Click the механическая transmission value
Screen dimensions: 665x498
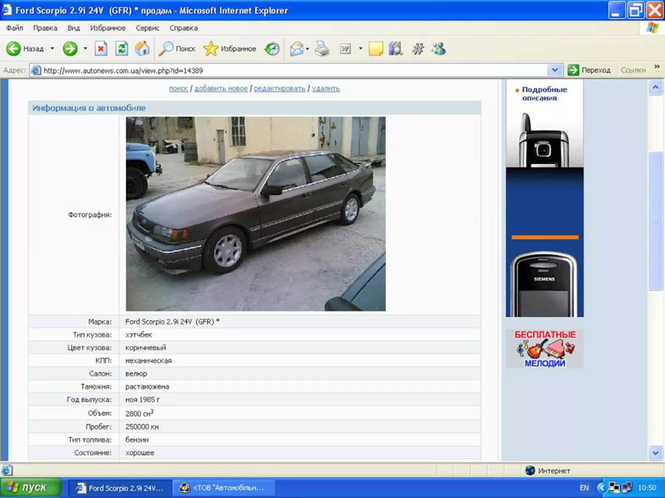coord(149,361)
